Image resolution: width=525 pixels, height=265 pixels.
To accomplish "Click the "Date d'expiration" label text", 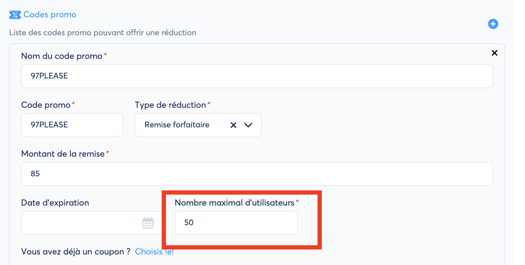I will tap(55, 203).
